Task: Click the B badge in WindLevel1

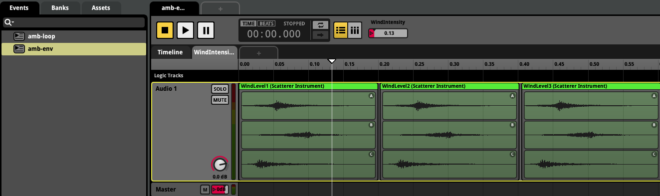Action: (x=371, y=125)
